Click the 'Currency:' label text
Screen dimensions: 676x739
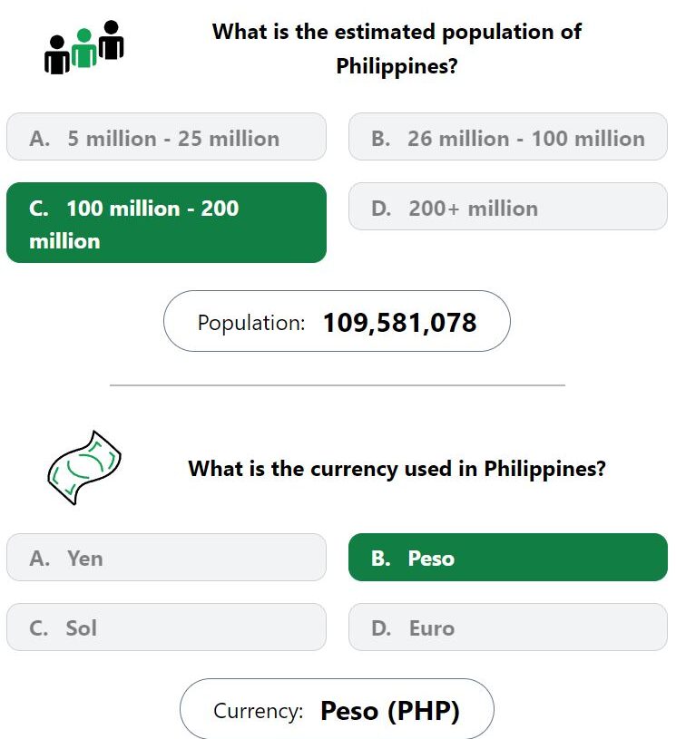point(258,711)
